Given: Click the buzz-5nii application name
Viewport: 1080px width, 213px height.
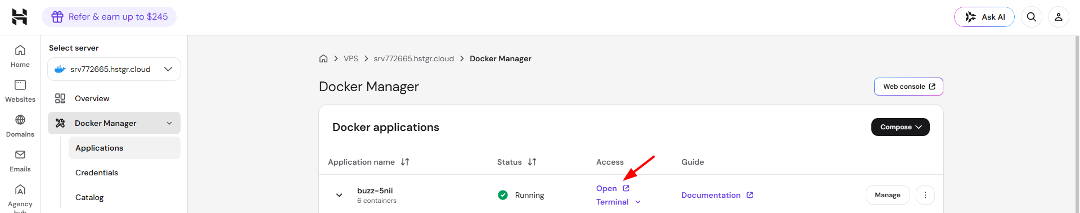Looking at the screenshot, I should click(x=375, y=191).
